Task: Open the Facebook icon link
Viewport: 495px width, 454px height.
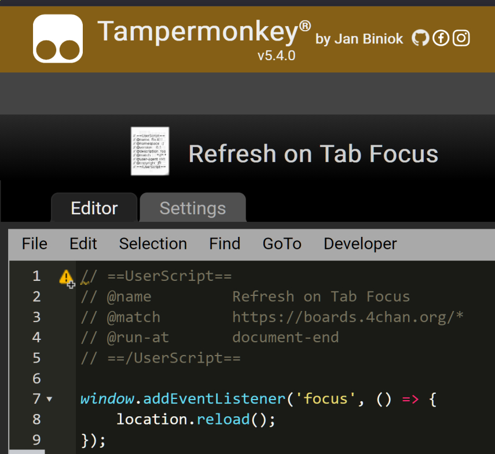Action: point(441,38)
